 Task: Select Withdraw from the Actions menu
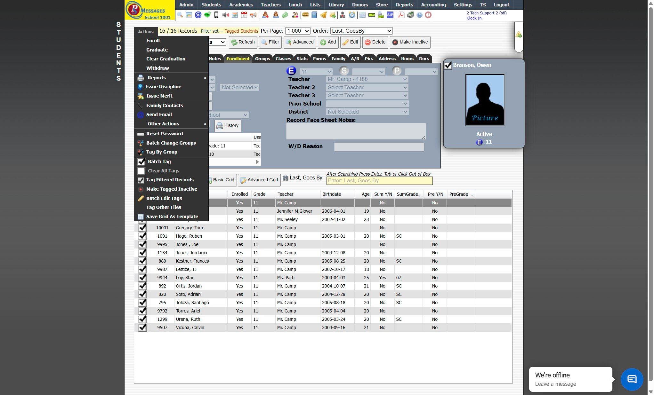(157, 68)
